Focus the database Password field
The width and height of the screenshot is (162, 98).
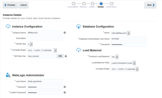128,44
